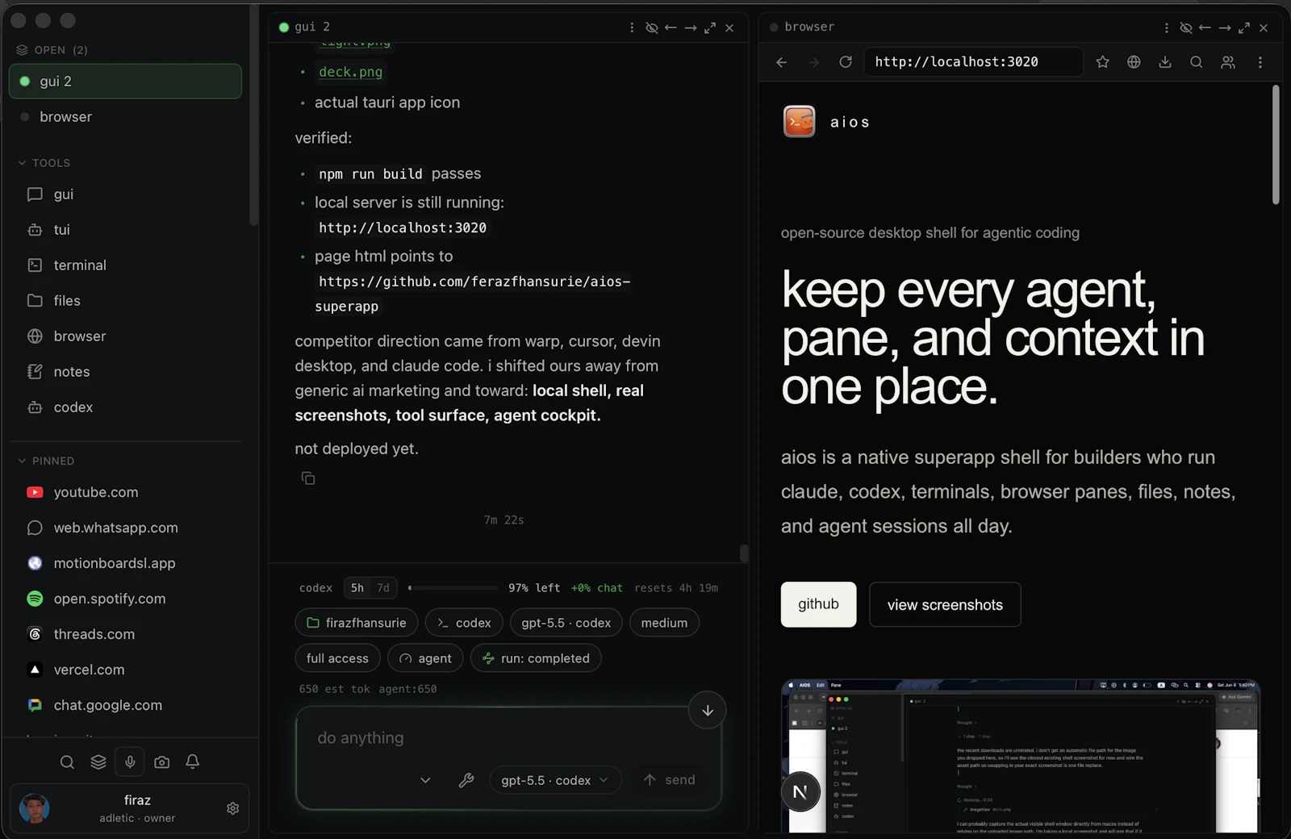Move gui 2 pane right with arrow
Viewport: 1291px width, 839px height.
690,27
